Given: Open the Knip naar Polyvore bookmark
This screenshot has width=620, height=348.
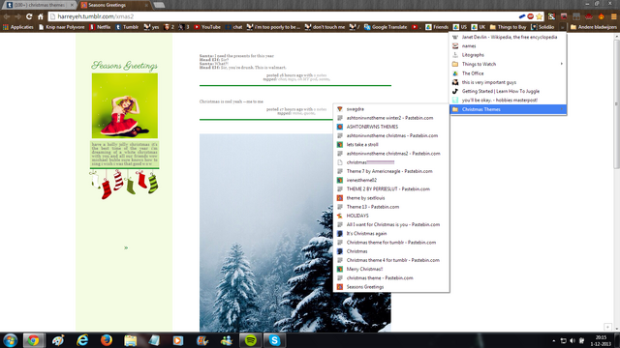Looking at the screenshot, I should pos(62,27).
